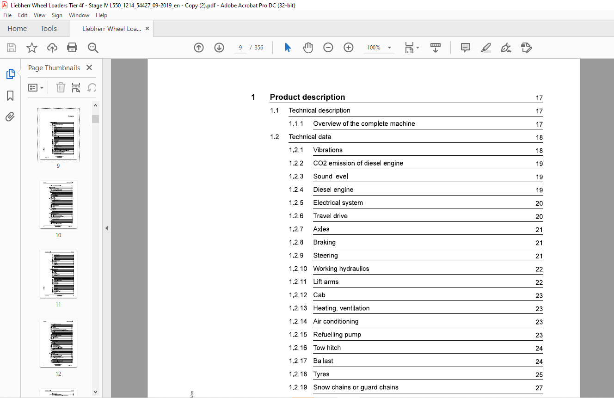Open the Find text magnifier tool

(93, 48)
